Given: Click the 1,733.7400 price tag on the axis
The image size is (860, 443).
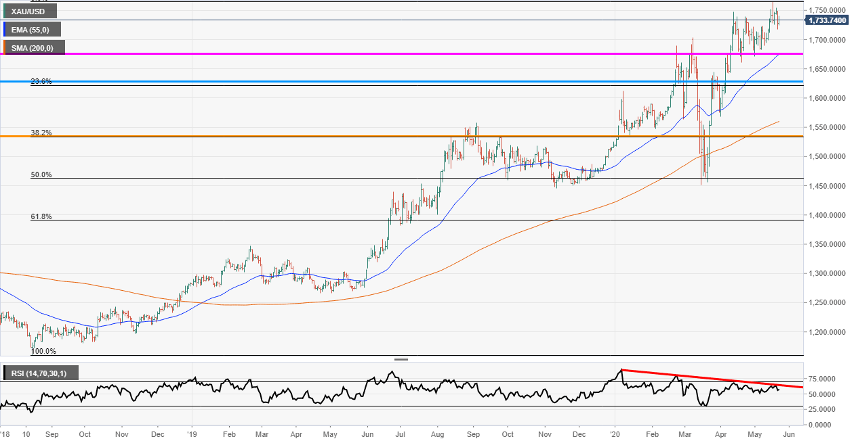Looking at the screenshot, I should tap(828, 20).
